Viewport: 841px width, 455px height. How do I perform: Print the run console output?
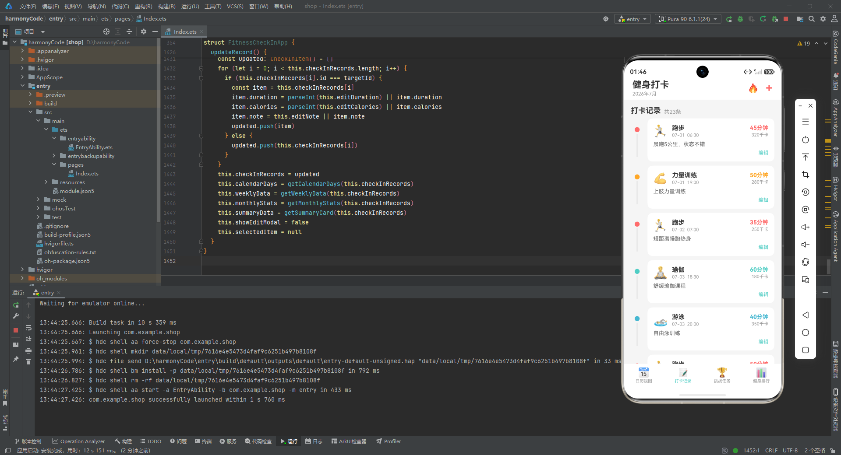[x=28, y=350]
